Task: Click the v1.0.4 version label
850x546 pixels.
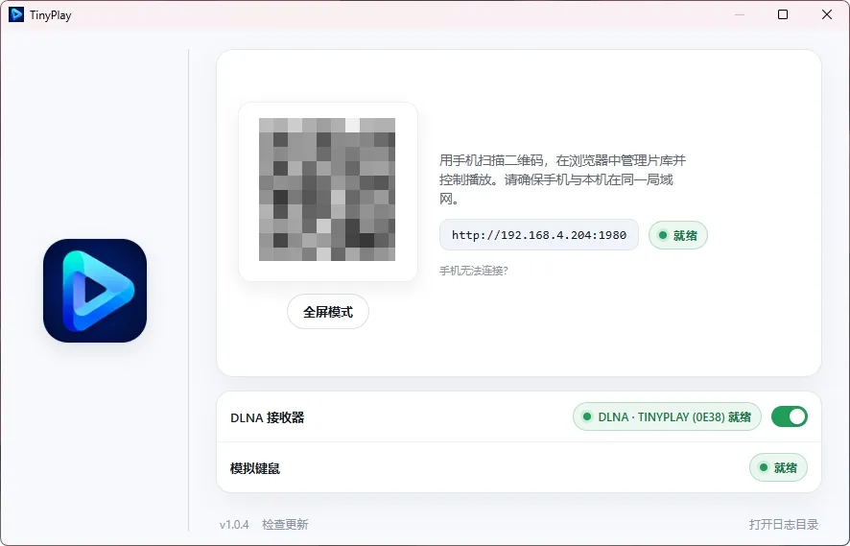Action: [x=234, y=524]
